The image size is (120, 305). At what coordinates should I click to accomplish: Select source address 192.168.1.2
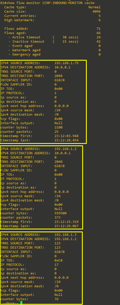pyautogui.click(x=65, y=149)
